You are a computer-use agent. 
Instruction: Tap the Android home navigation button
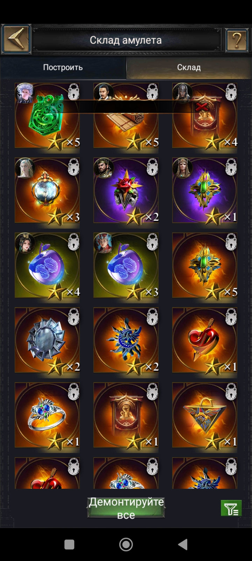click(x=126, y=545)
